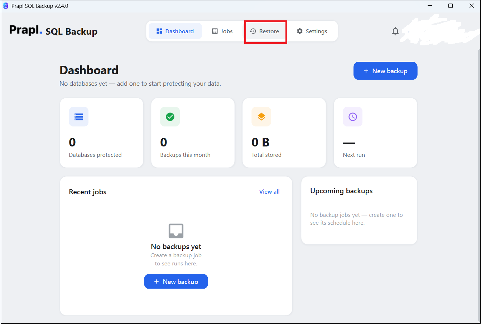
Task: Open the notifications bell icon
Action: pyautogui.click(x=395, y=31)
